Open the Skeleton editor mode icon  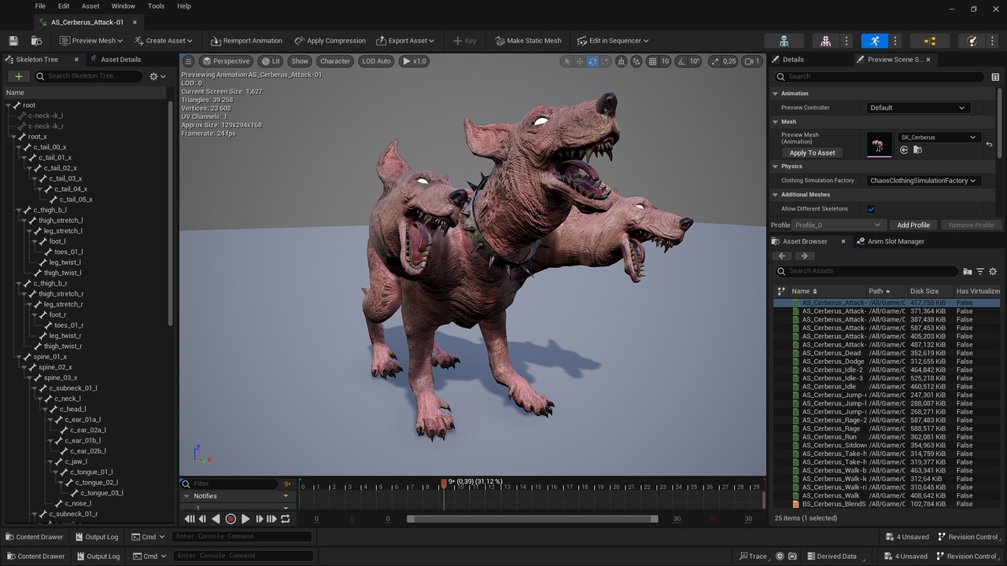[x=783, y=40]
